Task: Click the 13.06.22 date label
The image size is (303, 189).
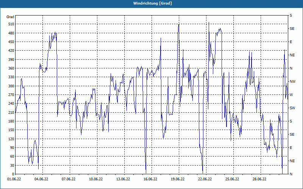Action: point(123,179)
